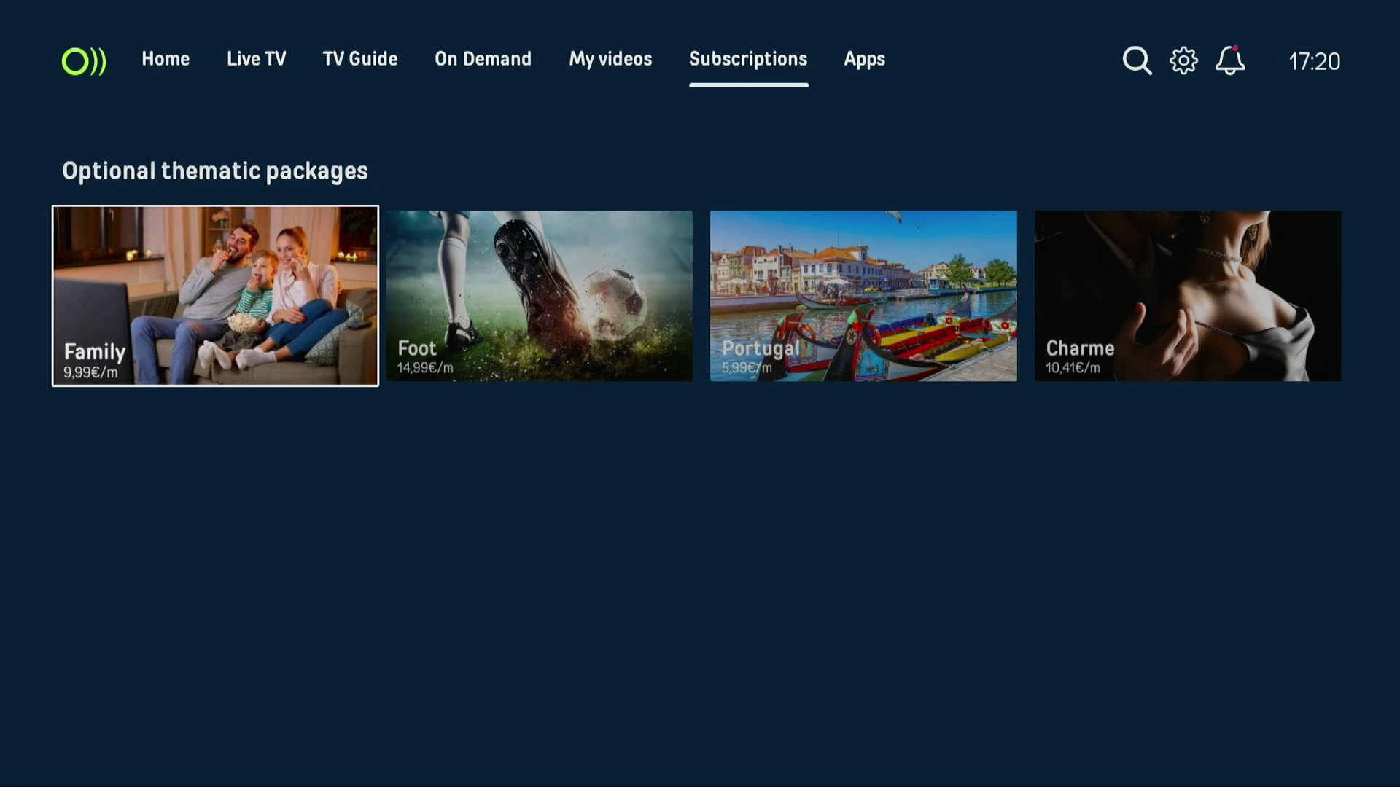Open settings via the gear icon
Viewport: 1400px width, 787px height.
(1183, 60)
